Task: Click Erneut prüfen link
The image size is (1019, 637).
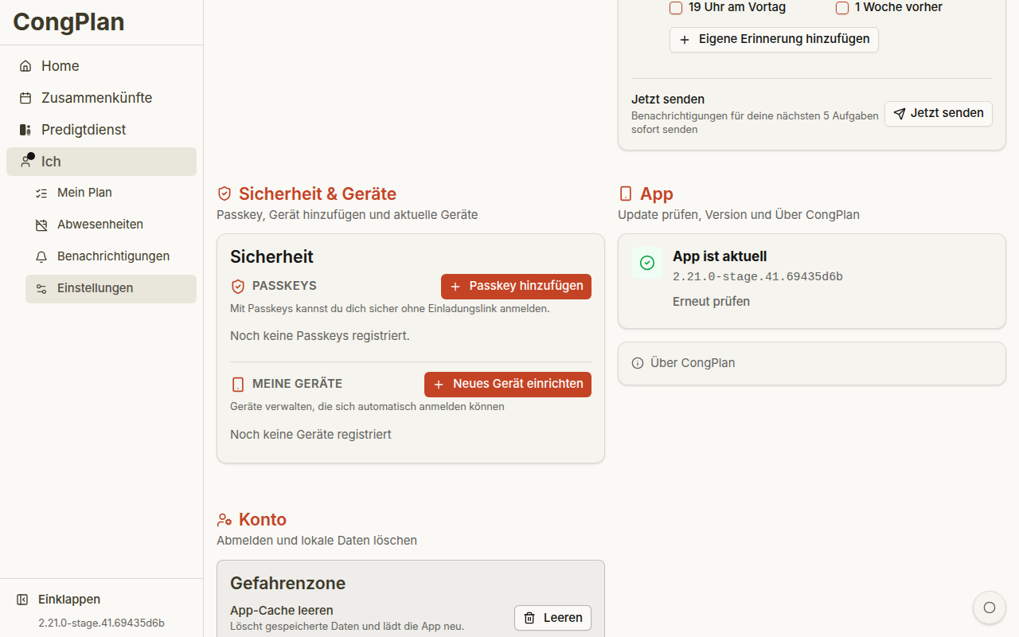Action: point(712,302)
